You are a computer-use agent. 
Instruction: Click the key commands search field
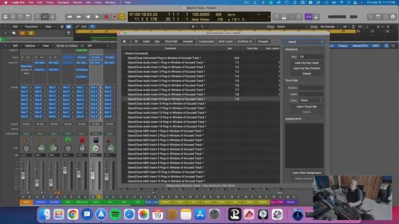pyautogui.click(x=303, y=42)
